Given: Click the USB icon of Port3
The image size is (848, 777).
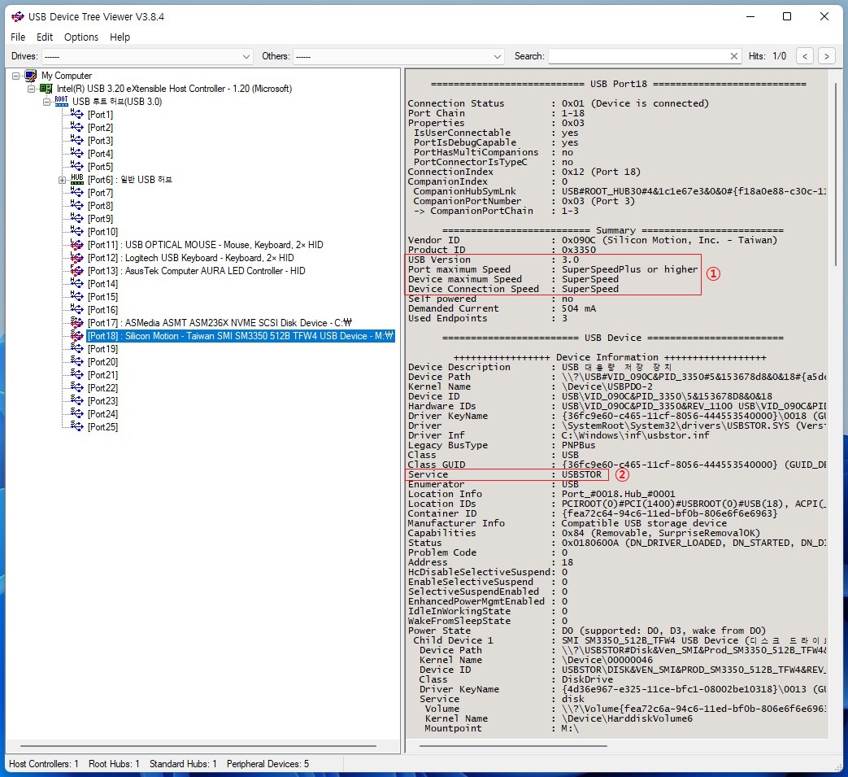Looking at the screenshot, I should (76, 140).
